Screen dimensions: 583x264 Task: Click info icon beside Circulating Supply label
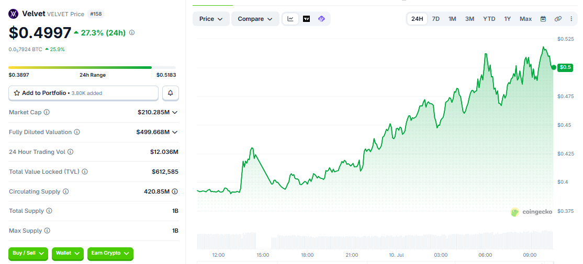coord(66,191)
